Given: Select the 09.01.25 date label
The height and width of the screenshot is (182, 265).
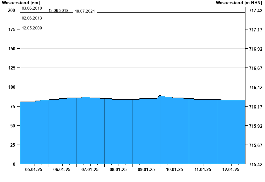Looking at the screenshot, I should tap(146, 169).
